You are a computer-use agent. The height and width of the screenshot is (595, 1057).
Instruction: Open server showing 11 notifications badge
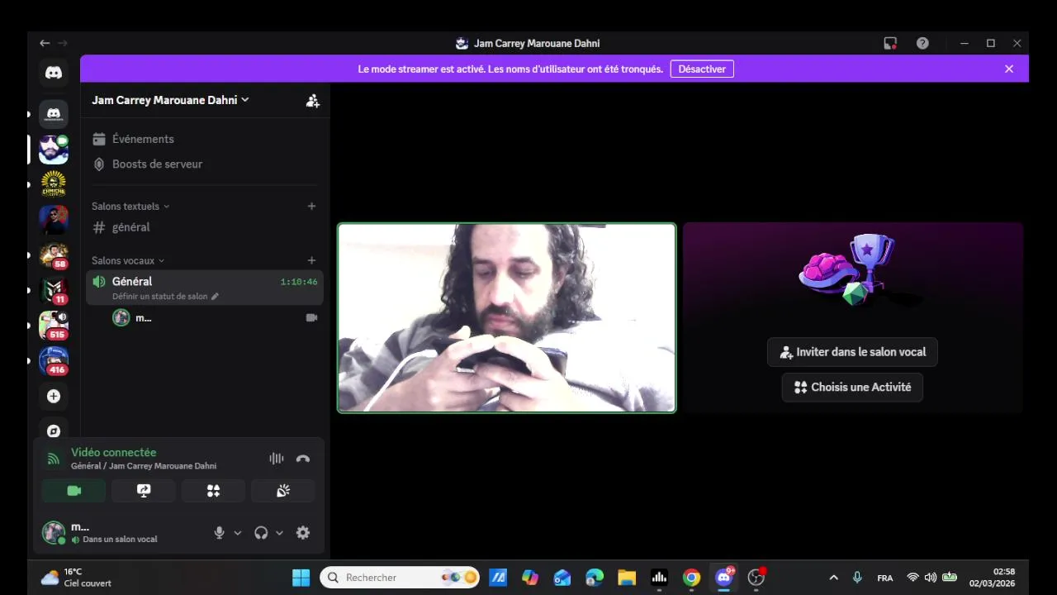coord(54,290)
